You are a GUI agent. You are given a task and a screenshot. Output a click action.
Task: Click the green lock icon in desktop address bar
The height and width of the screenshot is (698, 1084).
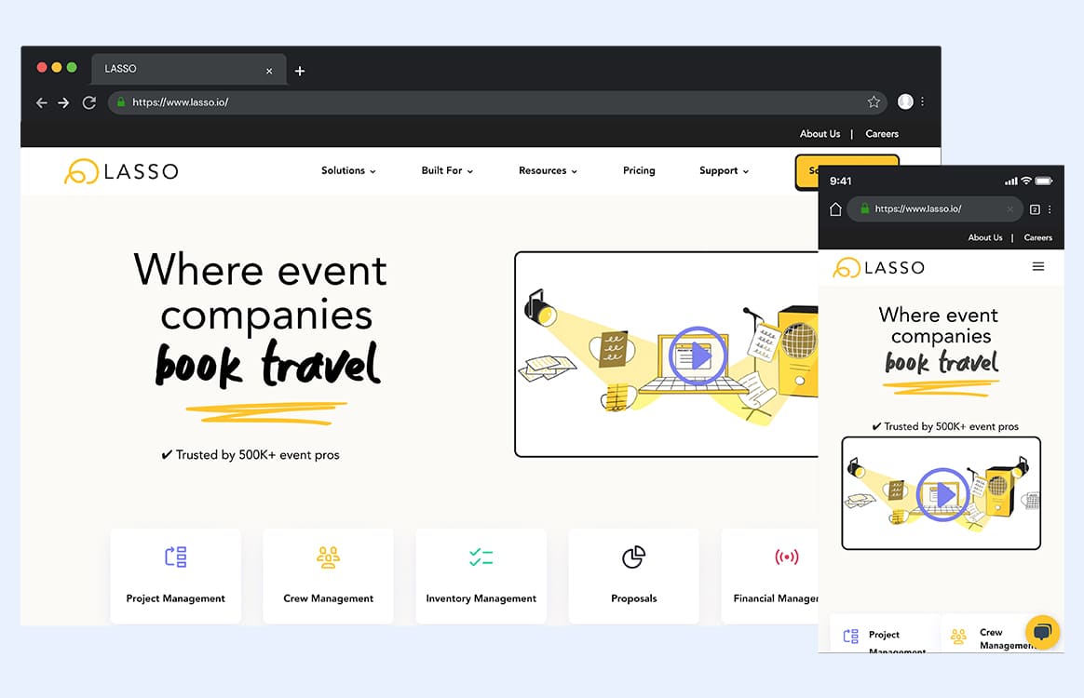click(121, 101)
